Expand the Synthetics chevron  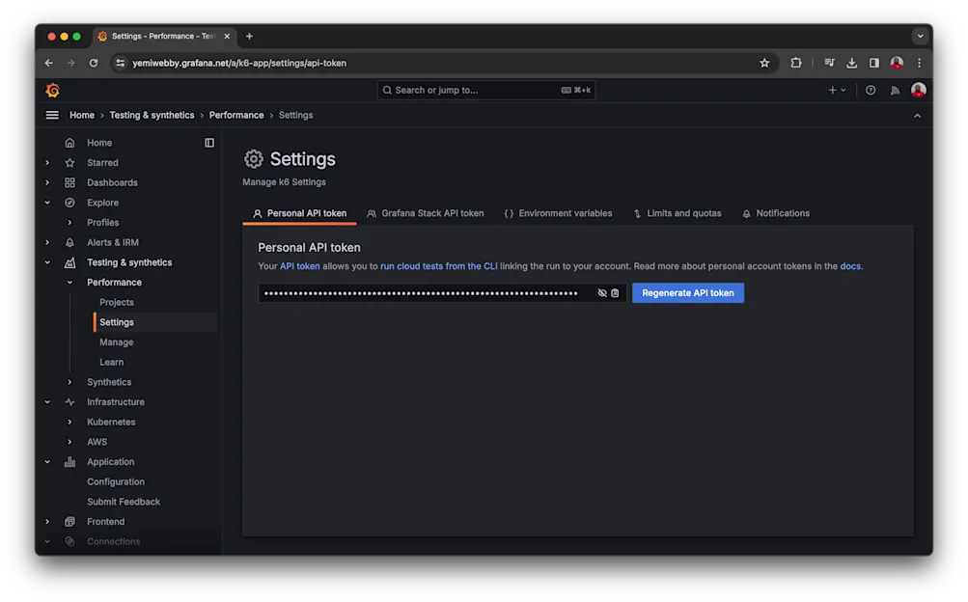(69, 382)
